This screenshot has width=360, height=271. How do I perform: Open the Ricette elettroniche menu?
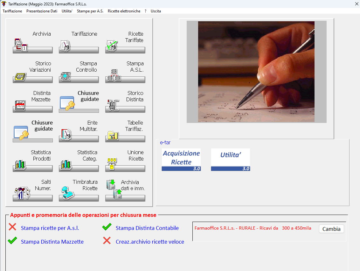124,11
